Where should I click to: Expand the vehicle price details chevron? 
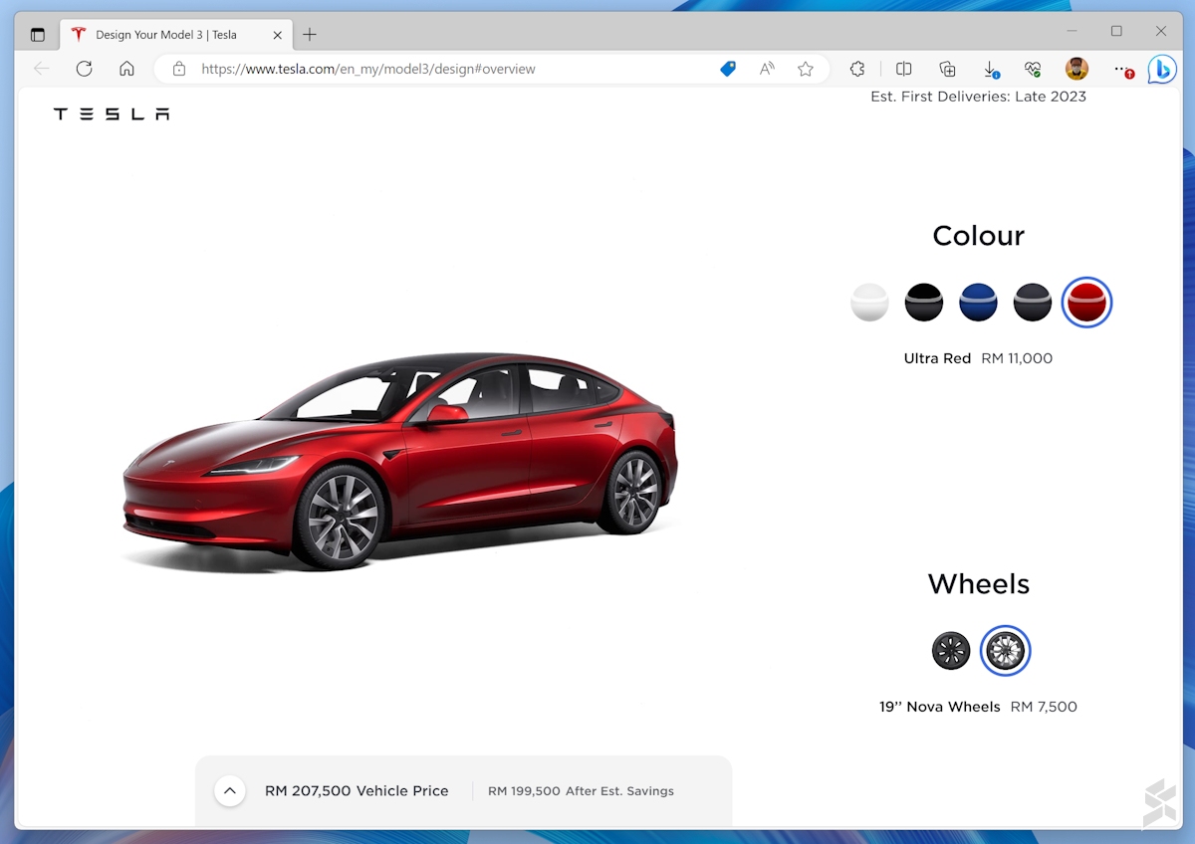tap(229, 791)
